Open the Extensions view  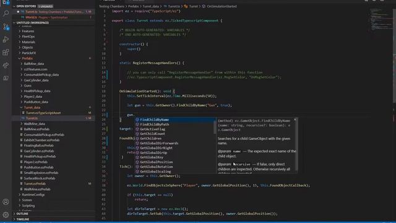pyautogui.click(x=6, y=52)
